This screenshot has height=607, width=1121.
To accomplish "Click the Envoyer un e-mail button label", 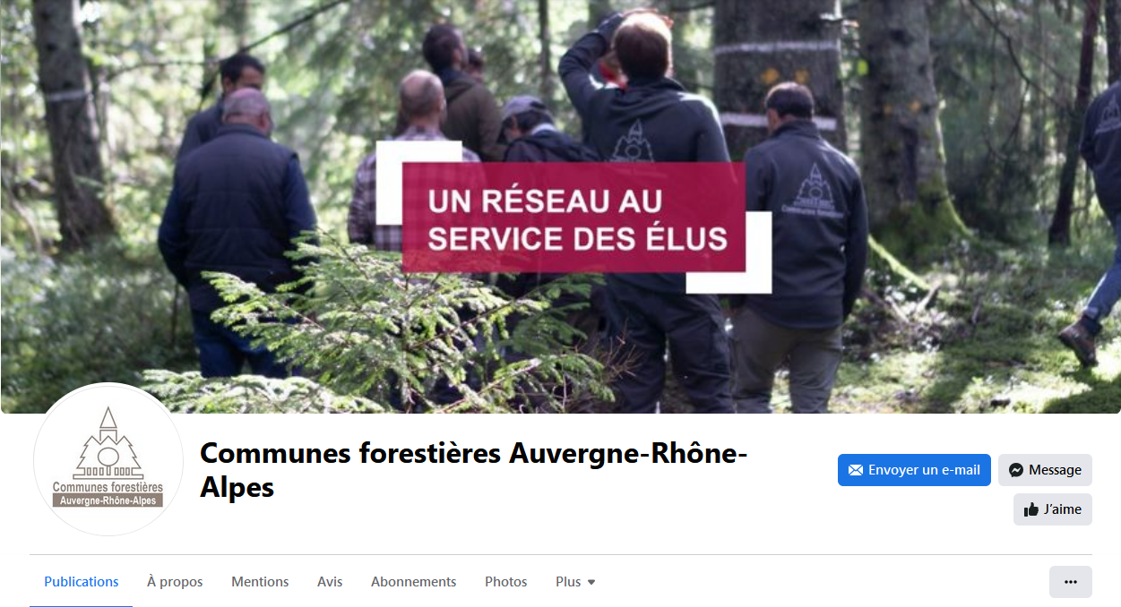I will pos(924,470).
